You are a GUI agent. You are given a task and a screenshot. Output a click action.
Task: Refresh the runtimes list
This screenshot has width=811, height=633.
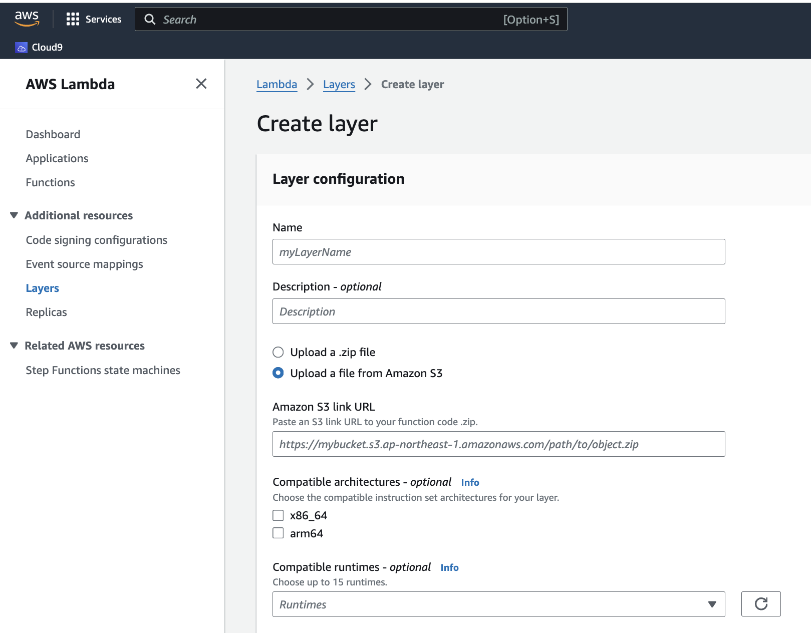click(x=761, y=604)
